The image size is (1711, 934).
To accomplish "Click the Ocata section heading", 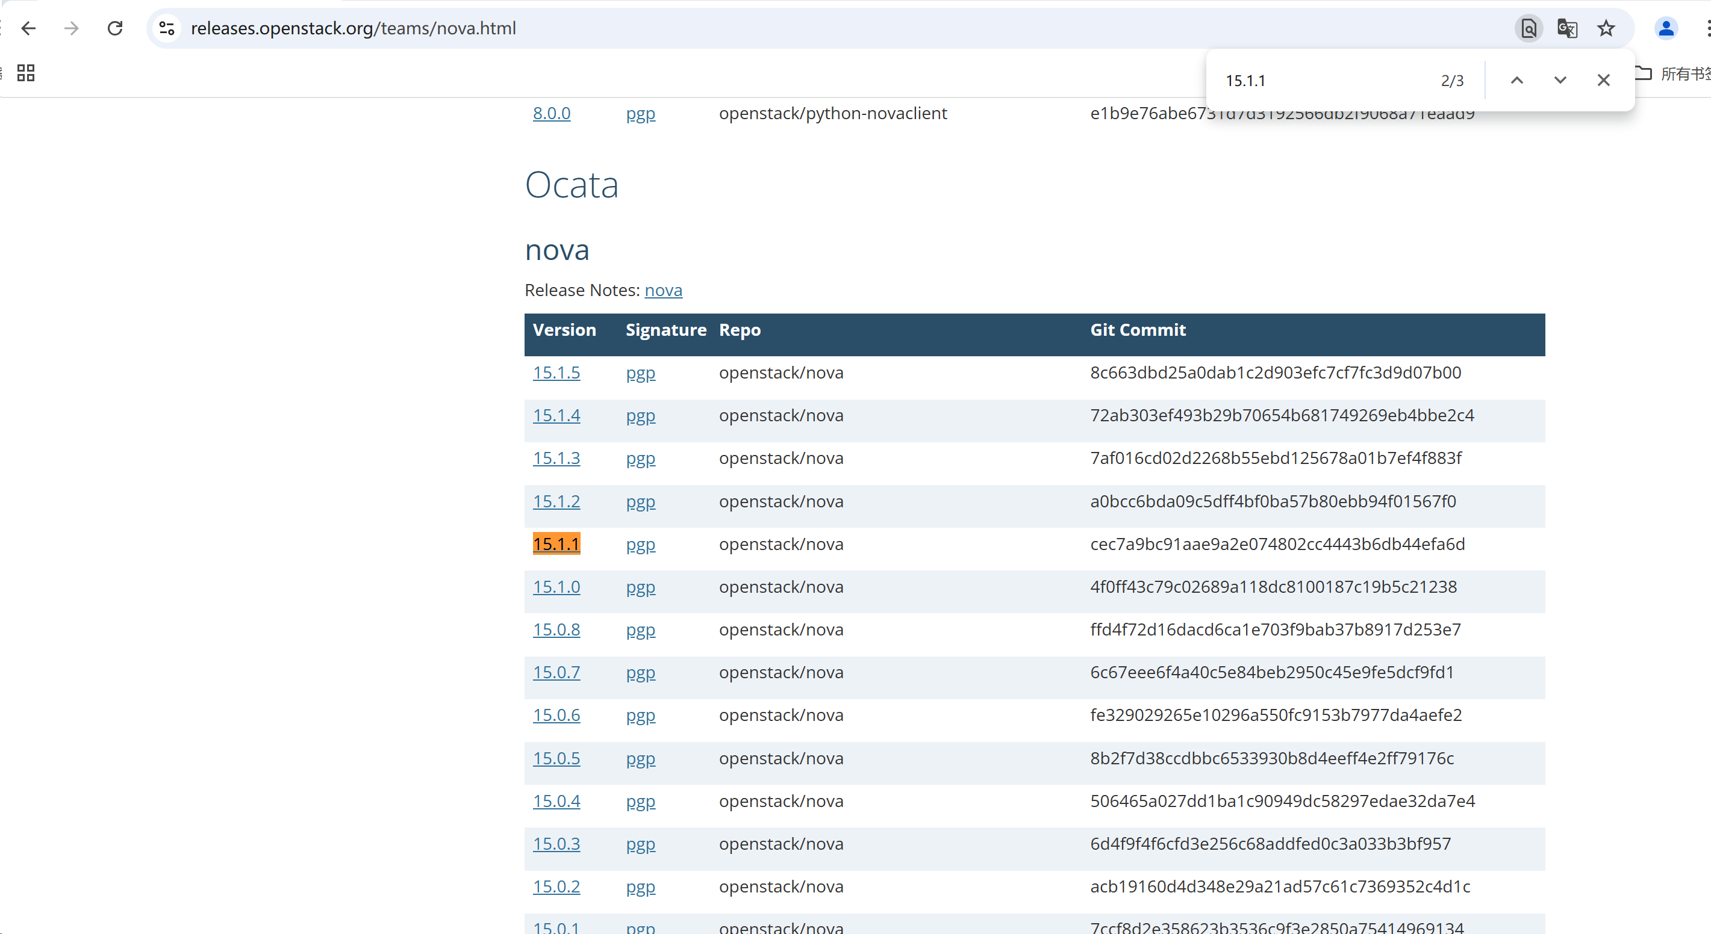I will pyautogui.click(x=572, y=185).
